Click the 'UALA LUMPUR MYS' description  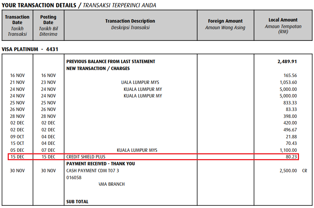coord(140,82)
